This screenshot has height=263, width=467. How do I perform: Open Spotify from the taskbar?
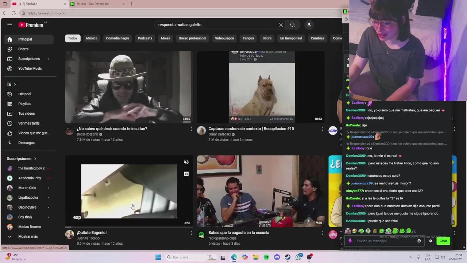(266, 257)
